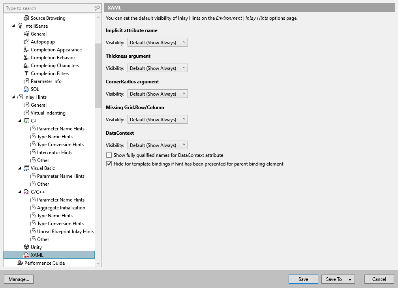The image size is (398, 288).
Task: Open Type Conversion Hints under C#
Action: [60, 144]
